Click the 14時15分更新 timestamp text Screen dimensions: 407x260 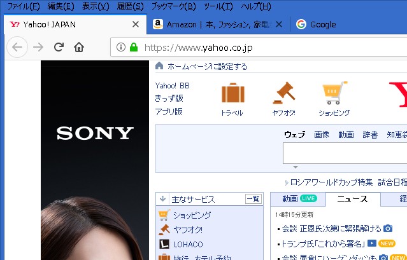pos(294,215)
